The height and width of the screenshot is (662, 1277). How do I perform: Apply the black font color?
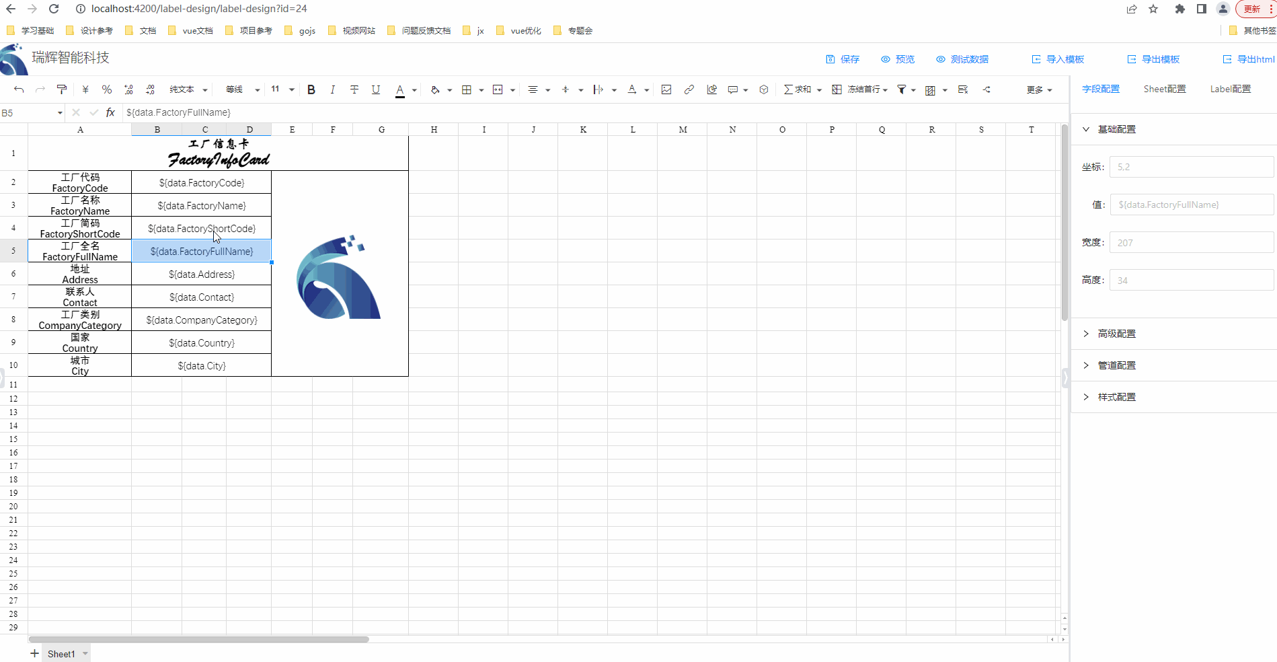(400, 90)
